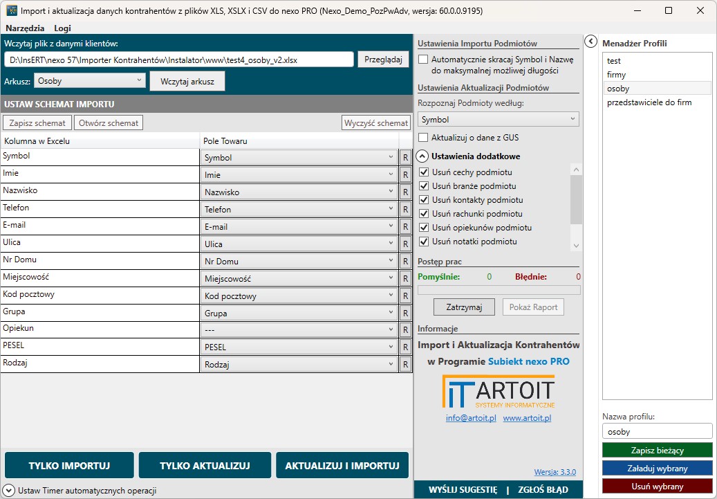Screen dimensions: 717x499
Task: Uncheck Usuń kontakty podmiotu
Action: pos(424,199)
